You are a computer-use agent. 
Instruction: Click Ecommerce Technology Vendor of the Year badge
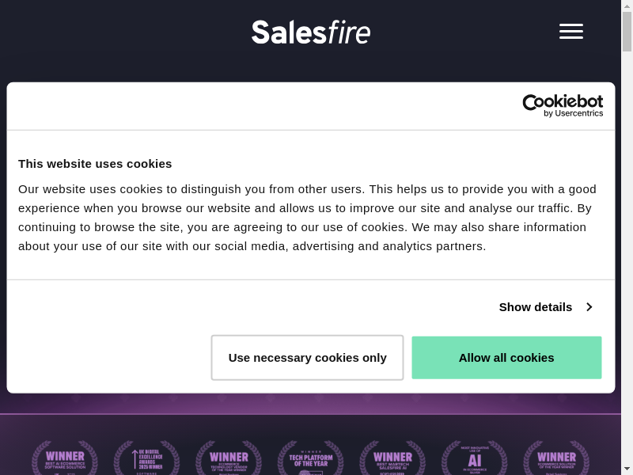tap(229, 458)
